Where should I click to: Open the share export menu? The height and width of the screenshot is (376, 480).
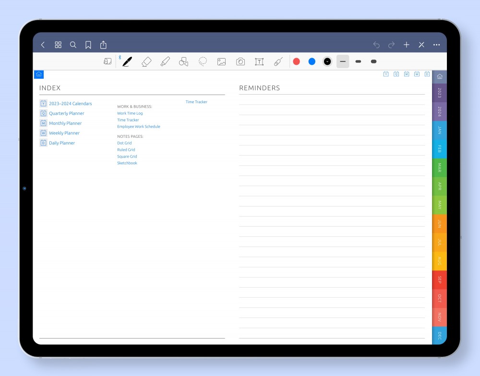[104, 45]
